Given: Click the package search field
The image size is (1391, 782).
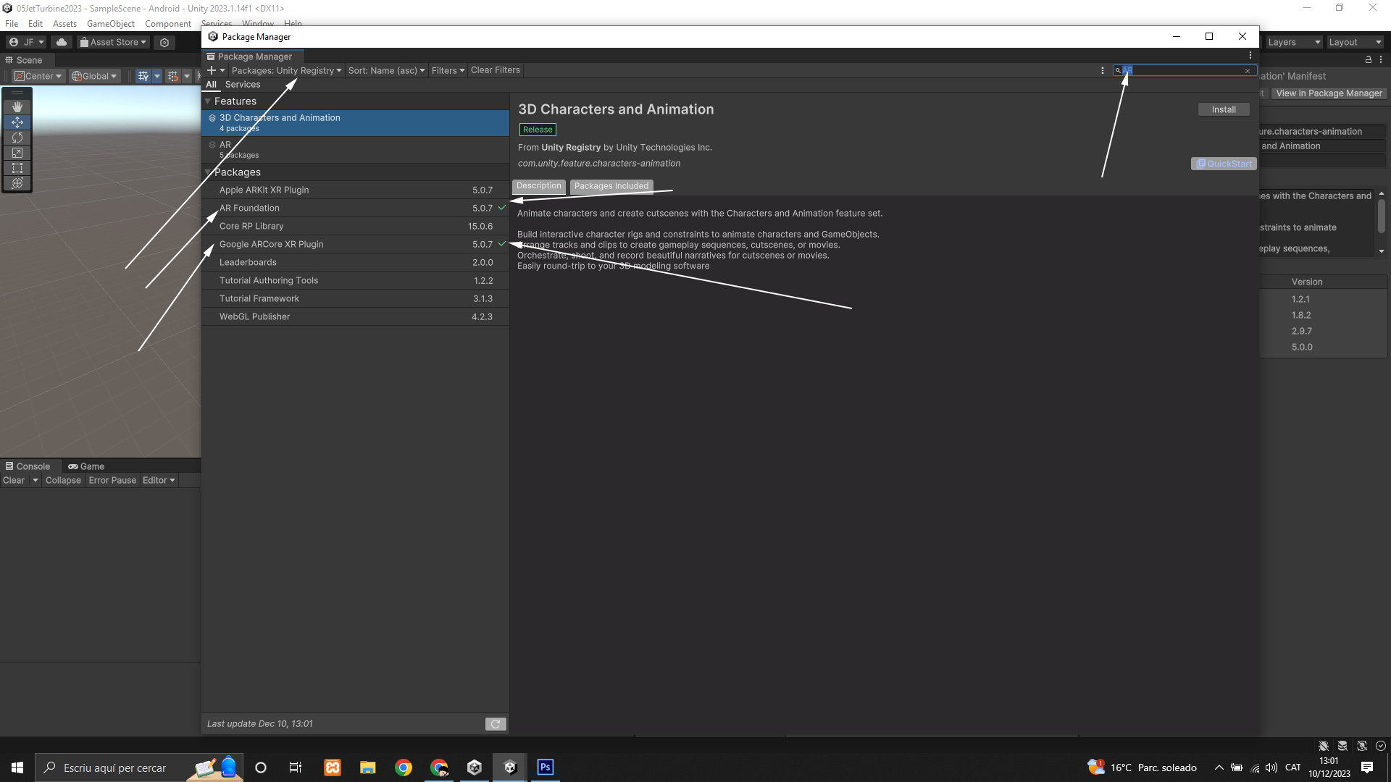Looking at the screenshot, I should 1182,70.
